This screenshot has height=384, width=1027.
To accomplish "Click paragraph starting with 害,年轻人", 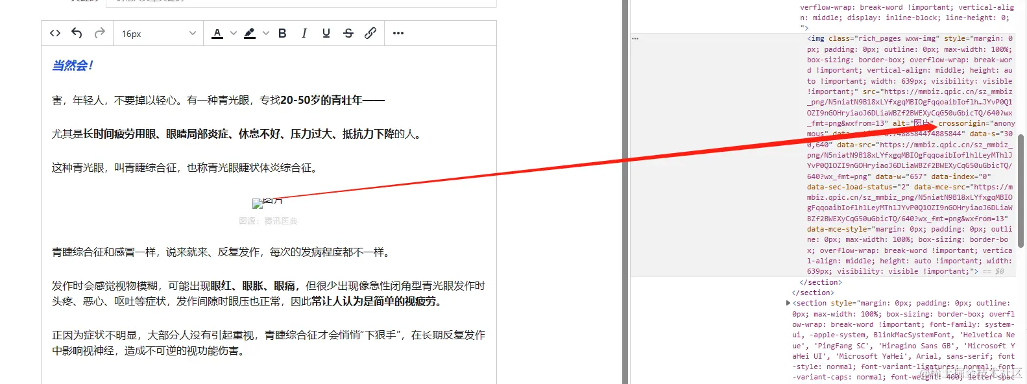I will [x=219, y=100].
